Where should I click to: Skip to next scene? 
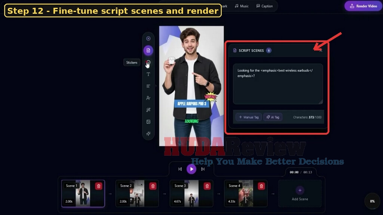click(203, 169)
